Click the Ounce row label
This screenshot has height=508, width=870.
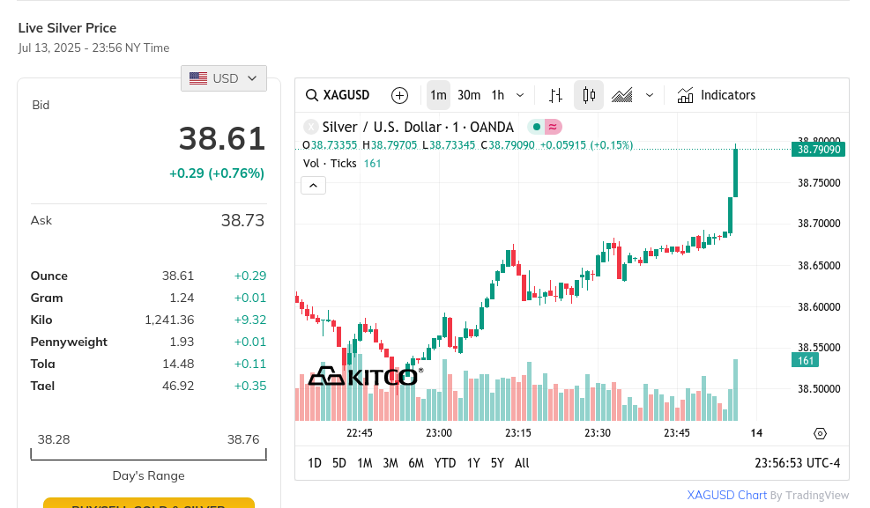(x=48, y=276)
